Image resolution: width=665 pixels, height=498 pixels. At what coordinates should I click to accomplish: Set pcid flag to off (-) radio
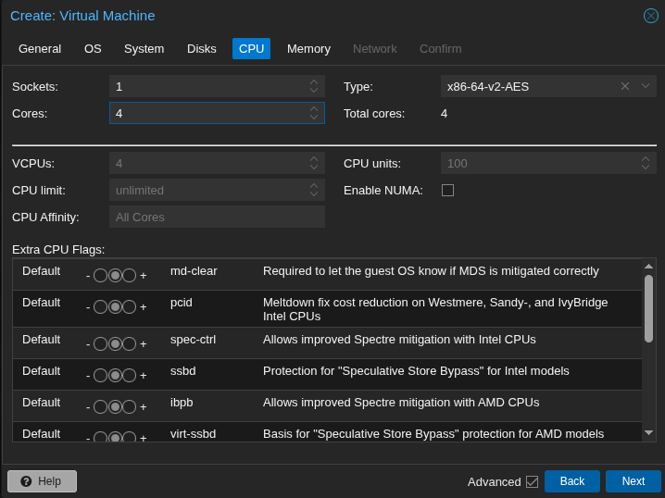coord(100,306)
